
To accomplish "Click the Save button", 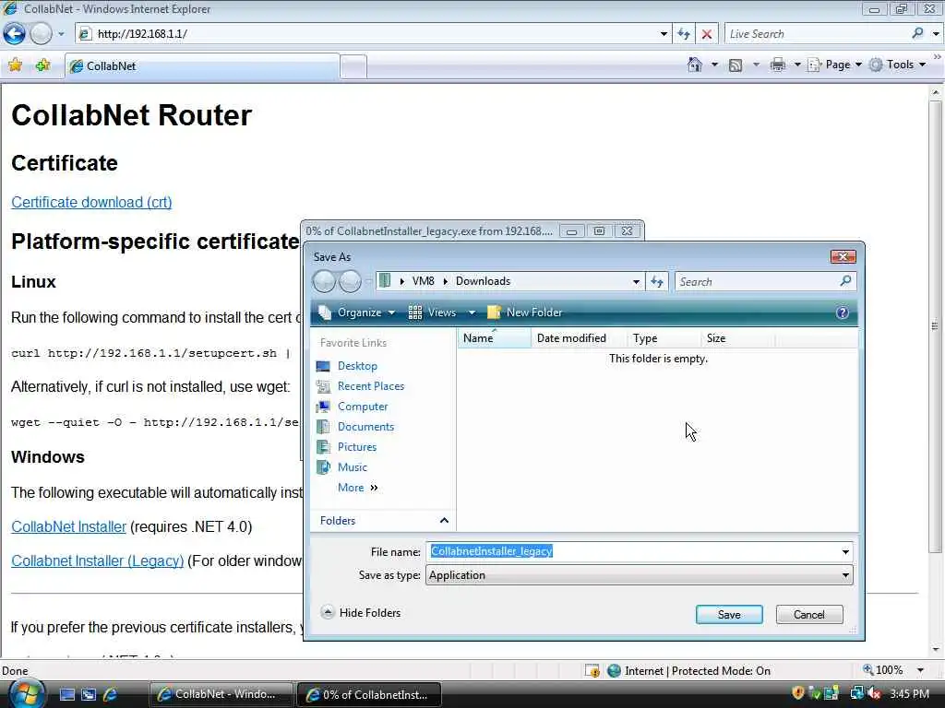I will [x=729, y=615].
